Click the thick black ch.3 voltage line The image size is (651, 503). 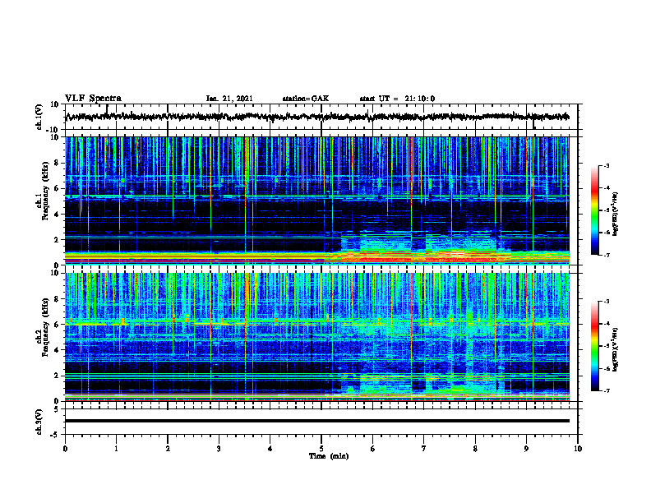[316, 421]
